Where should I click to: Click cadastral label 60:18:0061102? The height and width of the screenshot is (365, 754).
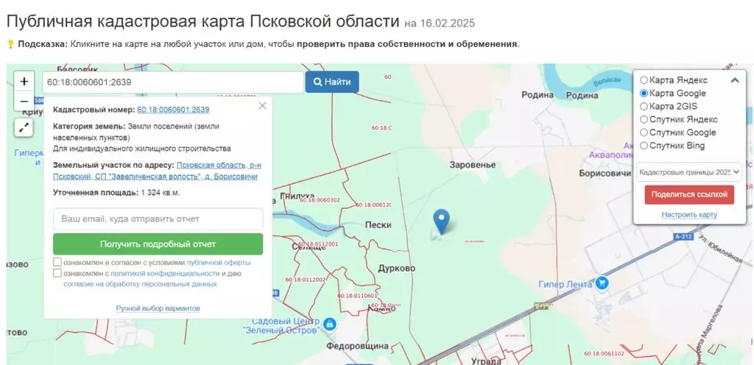(x=604, y=353)
